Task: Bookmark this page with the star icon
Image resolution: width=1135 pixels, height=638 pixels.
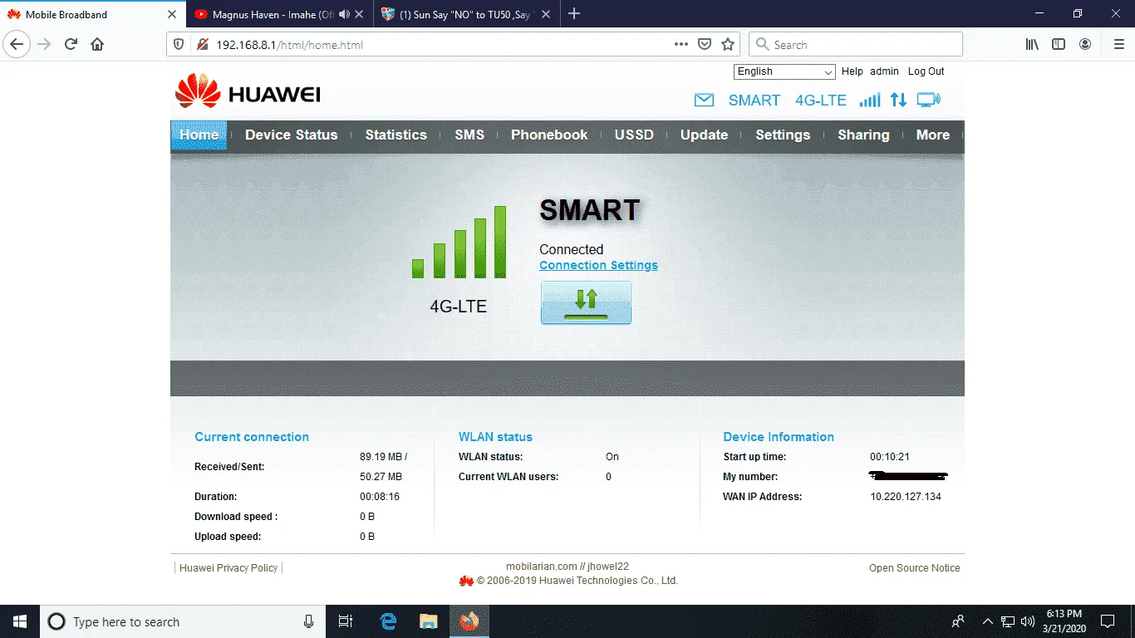Action: click(728, 45)
